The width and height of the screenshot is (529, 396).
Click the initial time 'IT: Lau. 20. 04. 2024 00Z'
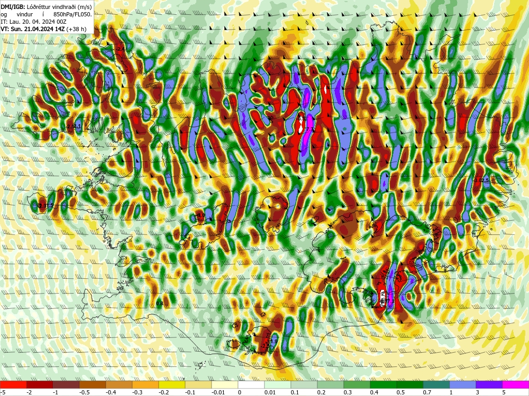[33, 22]
